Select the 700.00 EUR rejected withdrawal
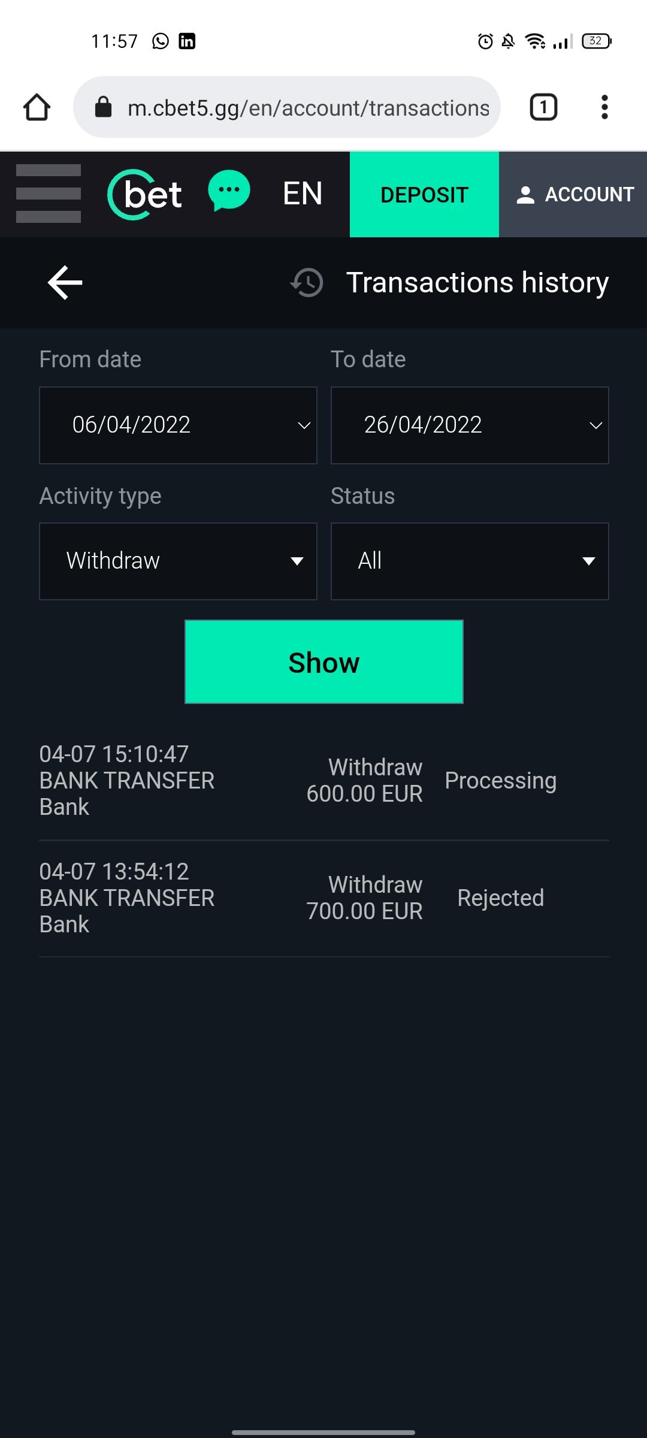The height and width of the screenshot is (1438, 647). pyautogui.click(x=323, y=898)
